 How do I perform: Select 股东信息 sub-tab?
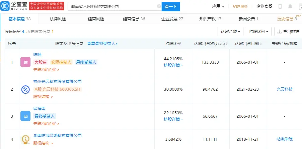click(x=14, y=32)
